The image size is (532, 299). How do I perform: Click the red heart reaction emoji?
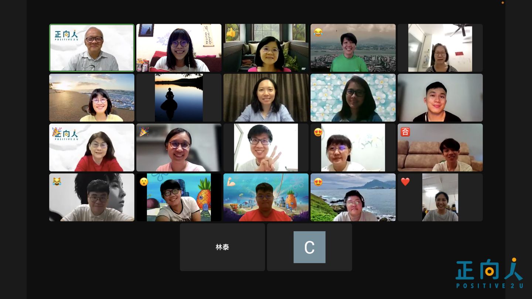[x=405, y=182]
